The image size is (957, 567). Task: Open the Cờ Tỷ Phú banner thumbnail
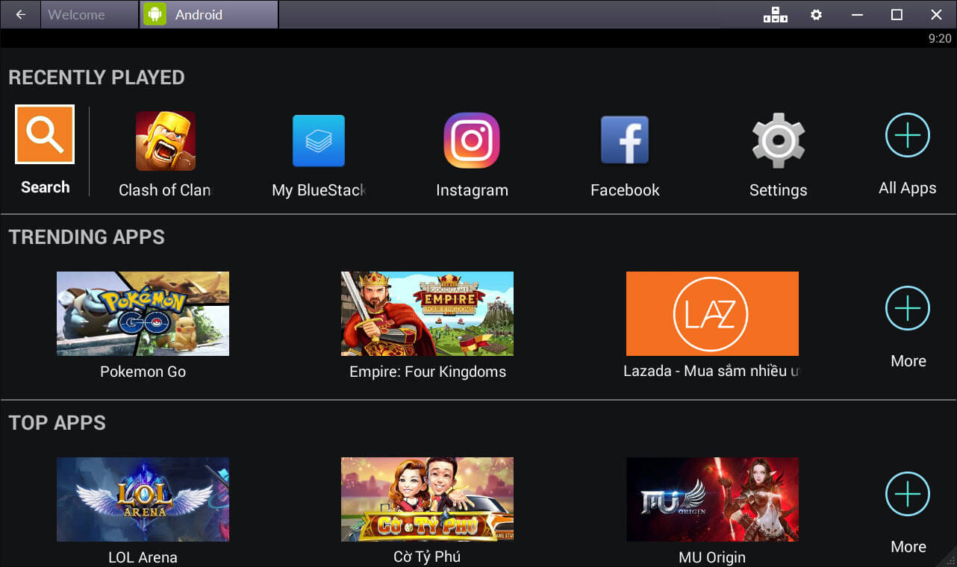coord(427,499)
